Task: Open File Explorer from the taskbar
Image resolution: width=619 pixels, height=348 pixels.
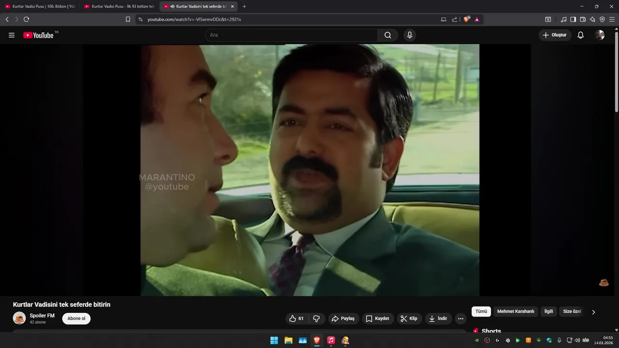Action: (x=288, y=340)
